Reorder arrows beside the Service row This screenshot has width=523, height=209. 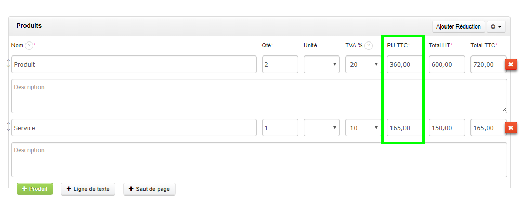[8, 127]
